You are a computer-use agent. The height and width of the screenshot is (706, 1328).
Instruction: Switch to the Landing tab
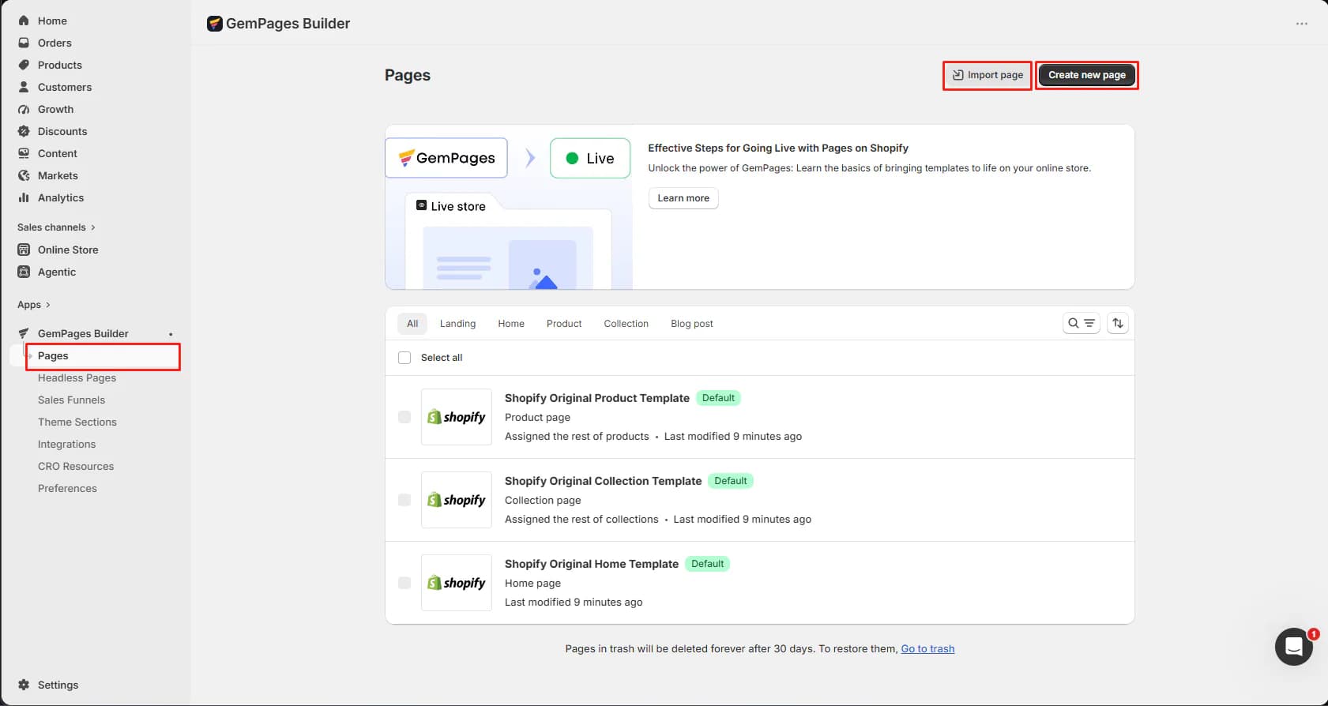click(x=457, y=324)
